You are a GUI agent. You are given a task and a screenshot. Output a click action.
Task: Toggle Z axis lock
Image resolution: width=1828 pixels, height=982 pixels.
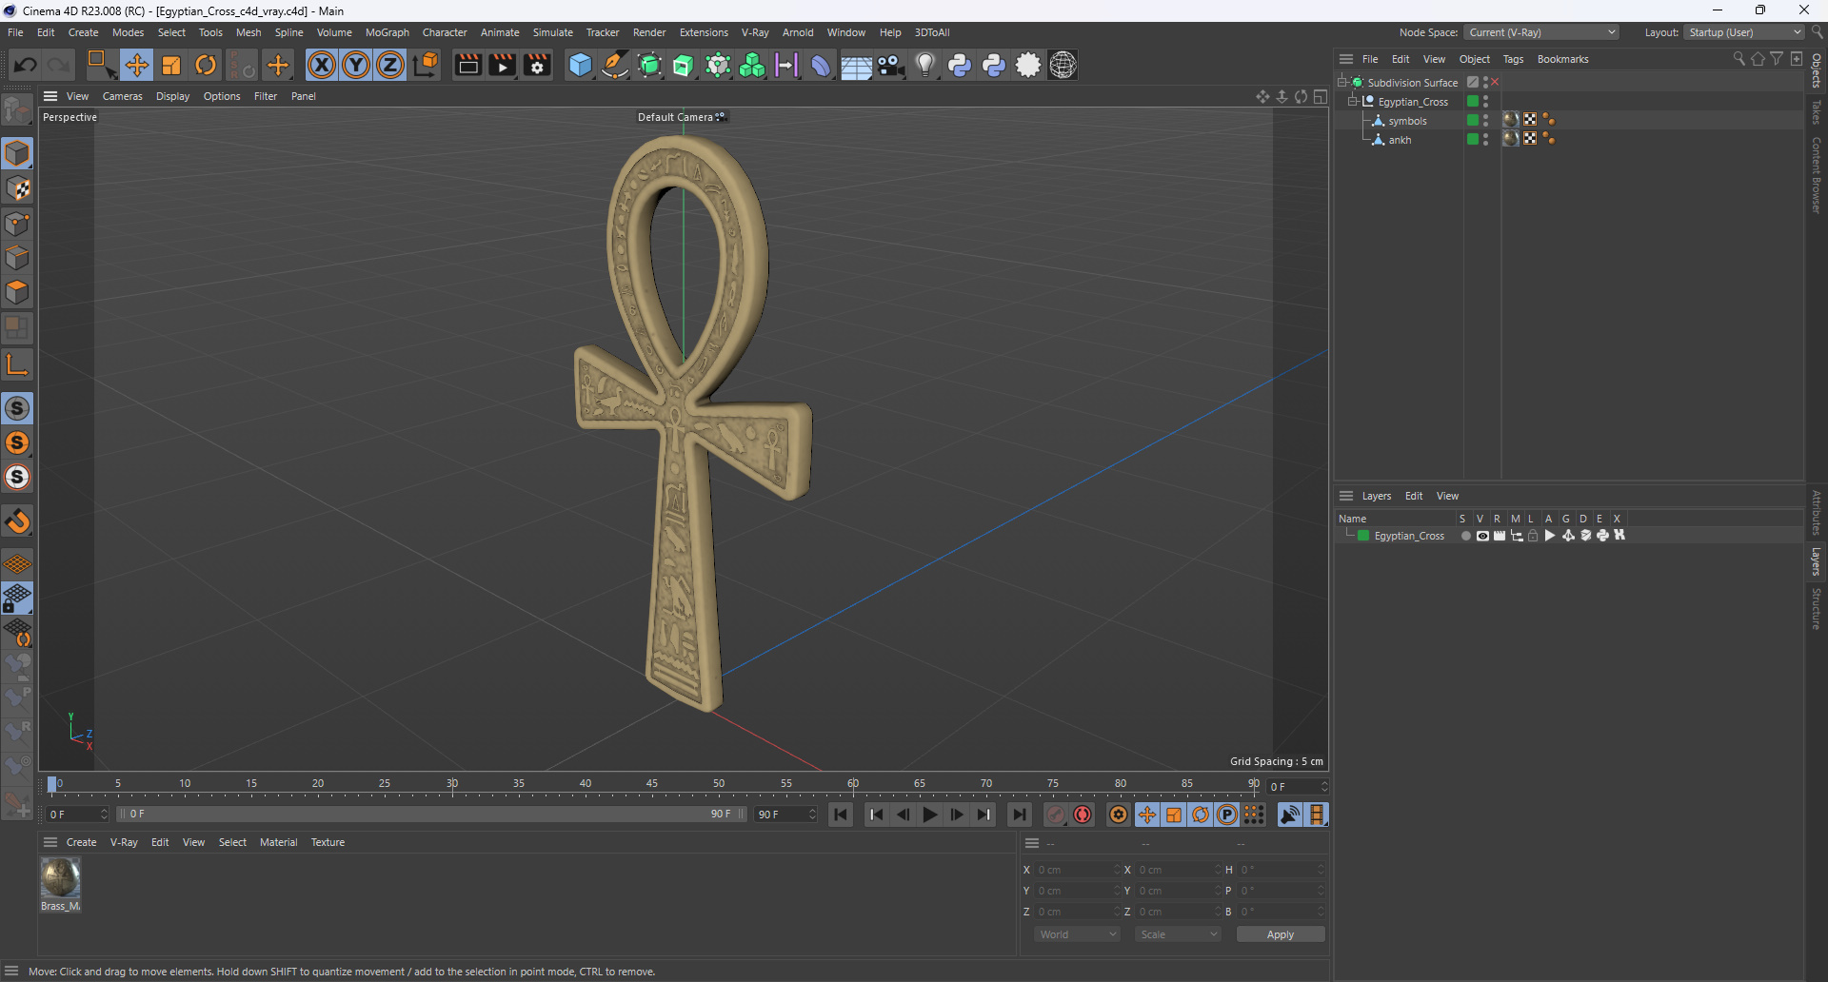pyautogui.click(x=390, y=65)
